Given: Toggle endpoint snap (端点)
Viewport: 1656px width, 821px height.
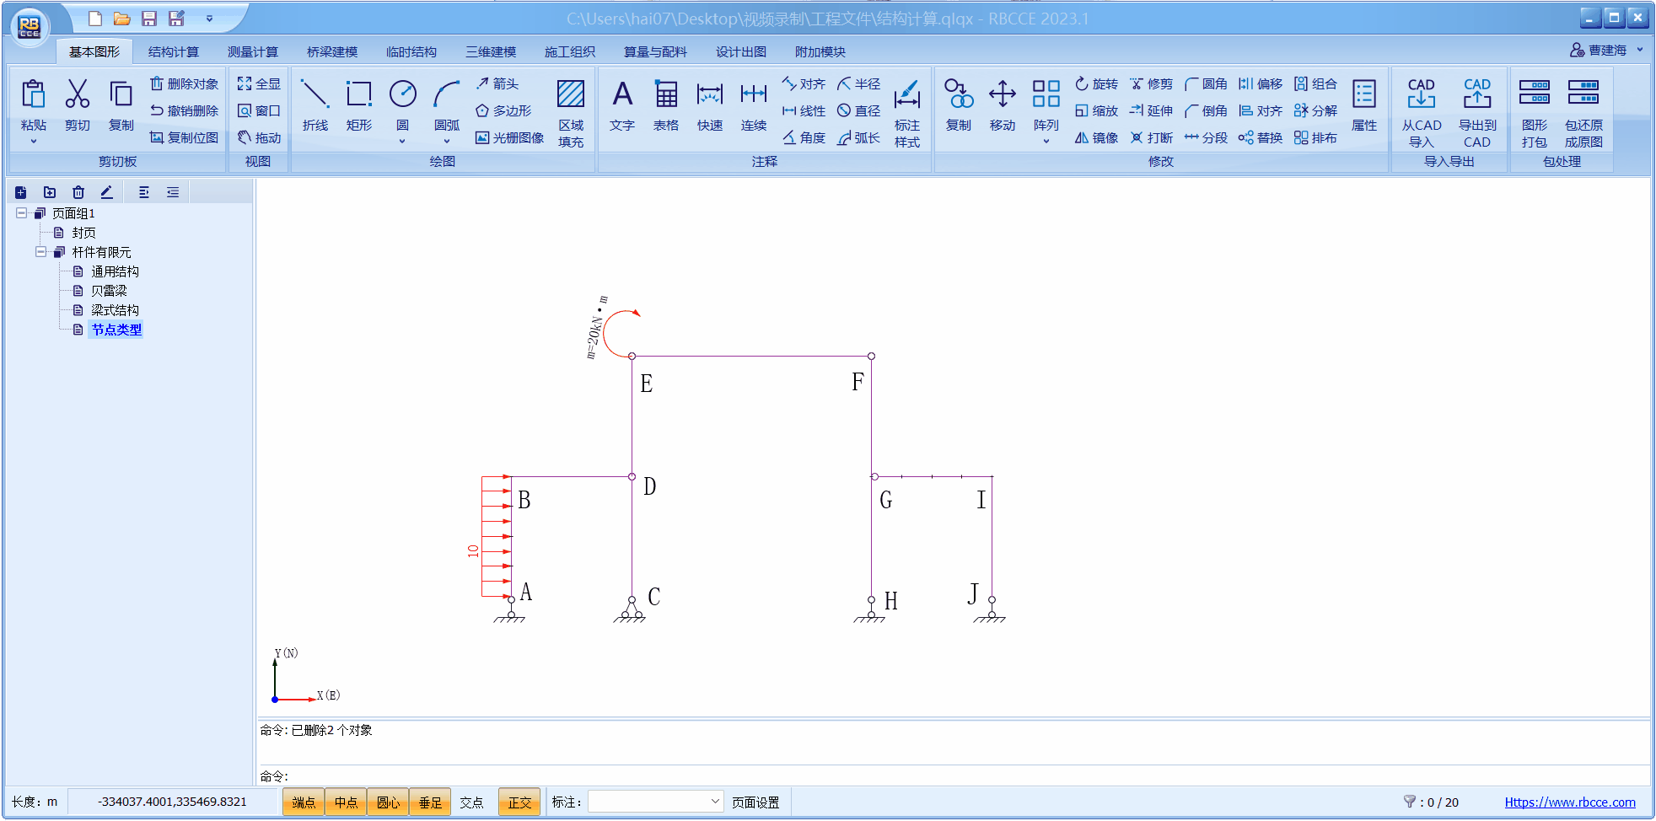Looking at the screenshot, I should (304, 802).
